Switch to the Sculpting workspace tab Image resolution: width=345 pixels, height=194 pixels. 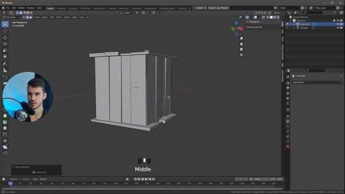(73, 9)
